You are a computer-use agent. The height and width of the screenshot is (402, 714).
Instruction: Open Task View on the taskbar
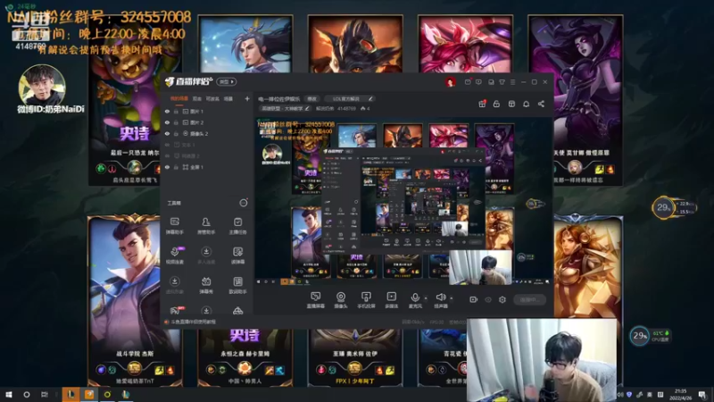[44, 394]
